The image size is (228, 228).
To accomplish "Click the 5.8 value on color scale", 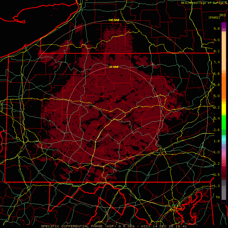I will coord(217,85).
